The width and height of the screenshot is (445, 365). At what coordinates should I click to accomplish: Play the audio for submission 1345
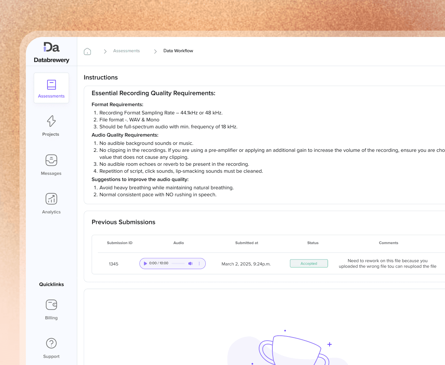[x=145, y=264]
